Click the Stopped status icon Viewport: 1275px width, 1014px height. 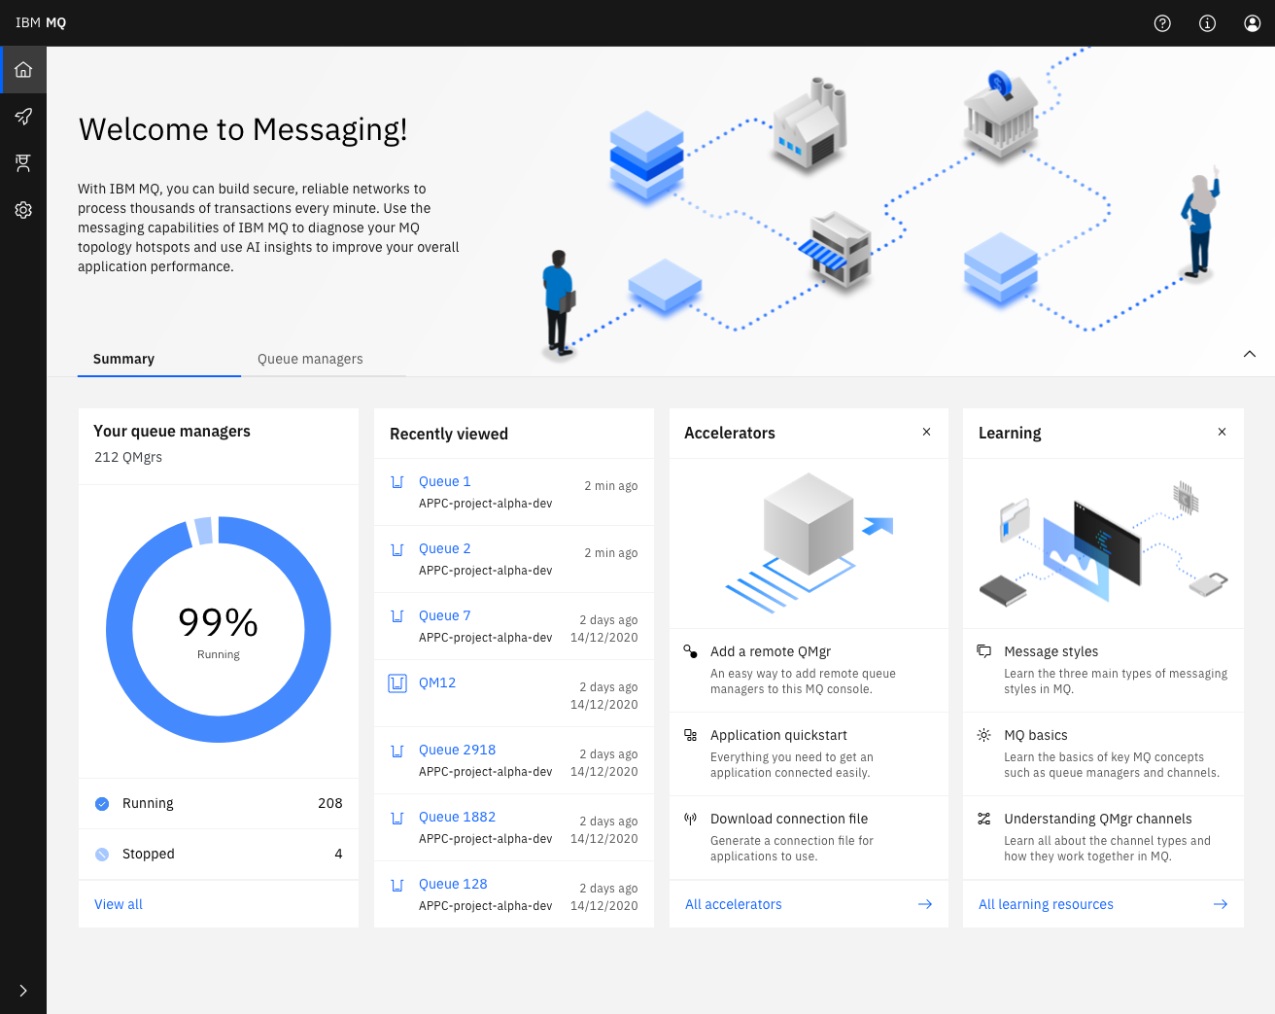pyautogui.click(x=102, y=855)
